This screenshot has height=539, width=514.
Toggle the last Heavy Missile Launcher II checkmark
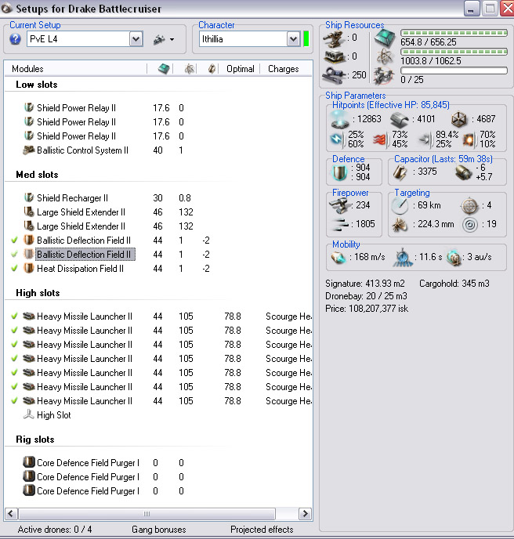tap(14, 400)
